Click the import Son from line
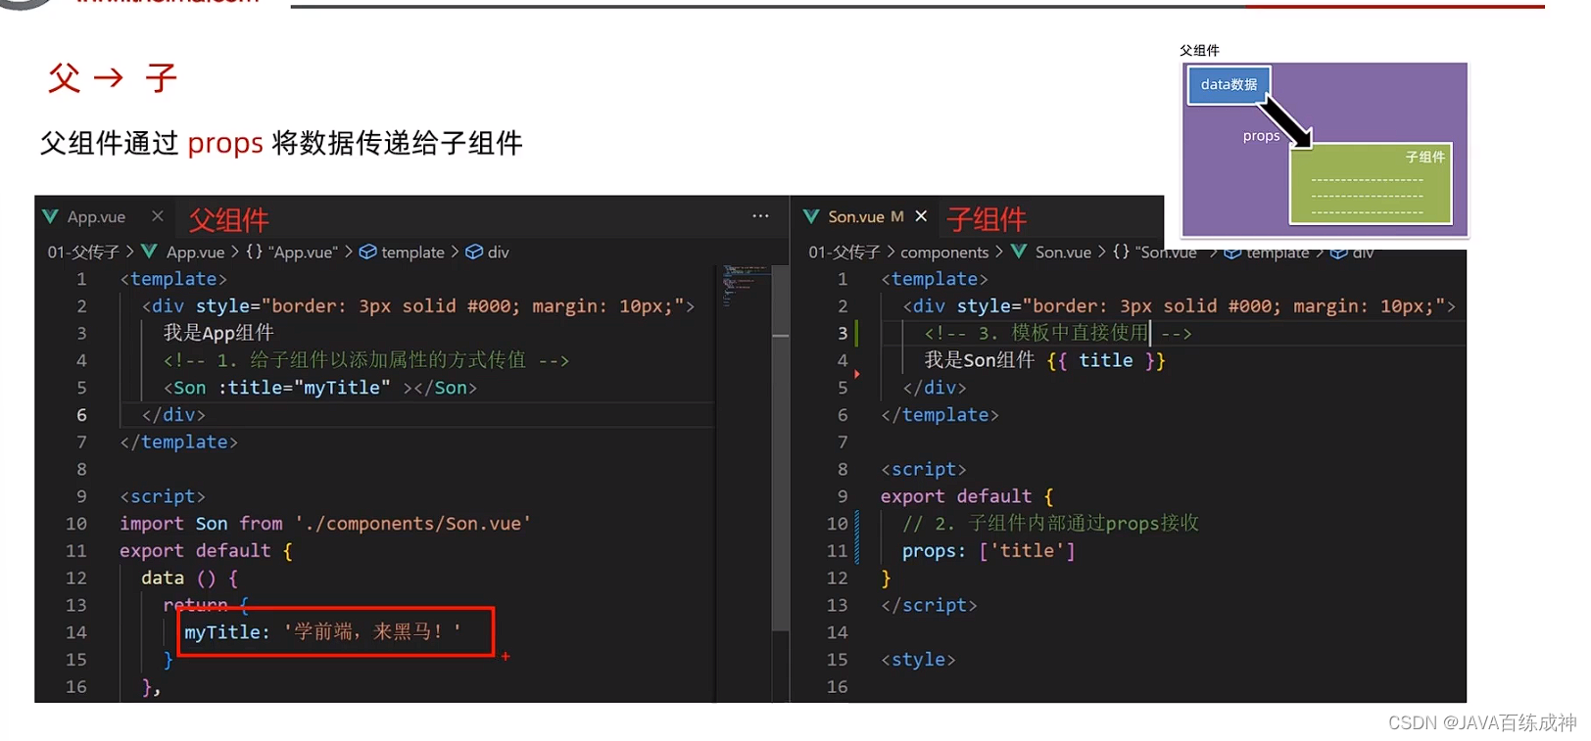1591x741 pixels. coord(325,524)
